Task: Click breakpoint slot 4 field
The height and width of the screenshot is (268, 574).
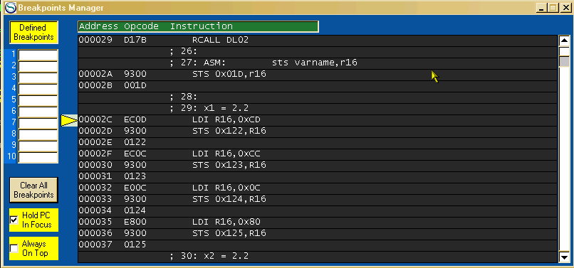Action: pos(38,89)
